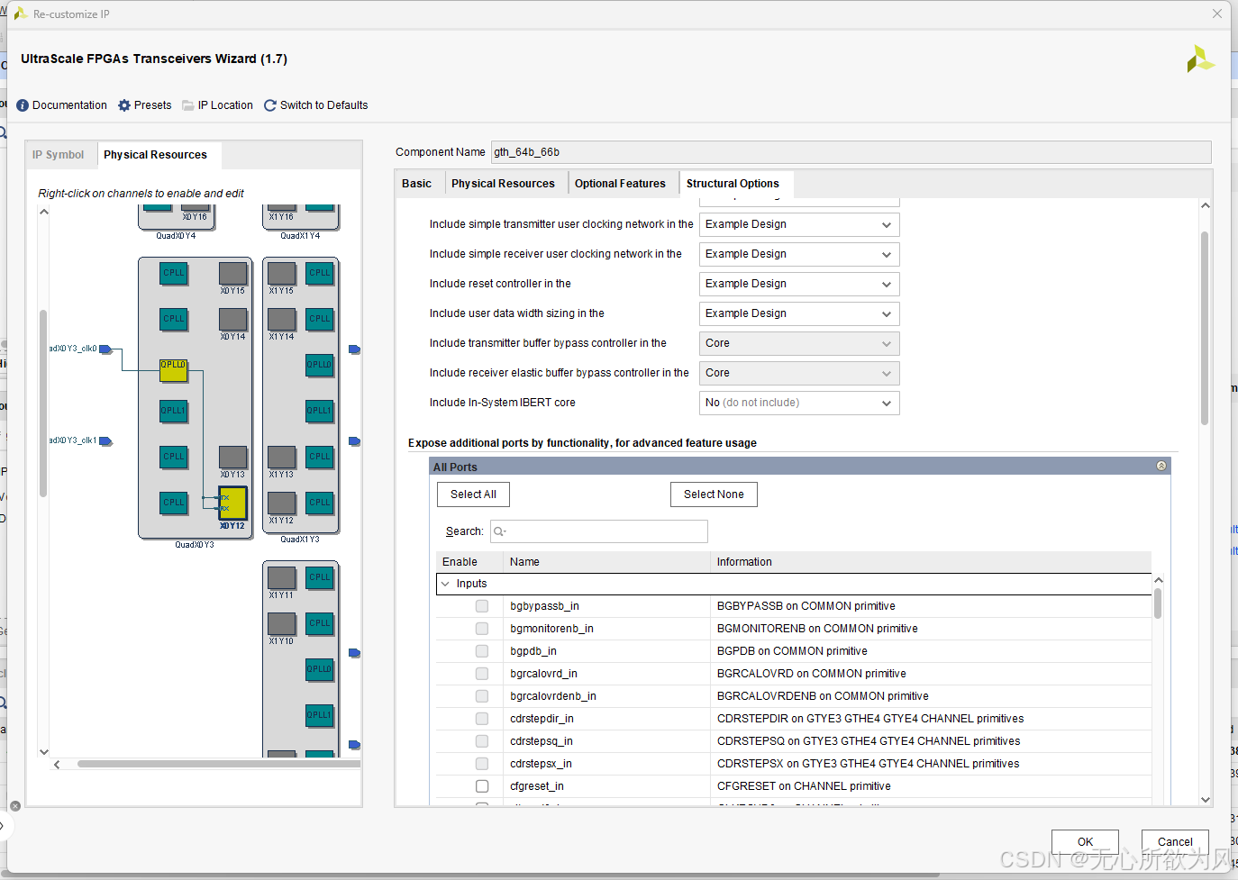The width and height of the screenshot is (1238, 880).
Task: Sort ports by the Name column header
Action: (606, 562)
